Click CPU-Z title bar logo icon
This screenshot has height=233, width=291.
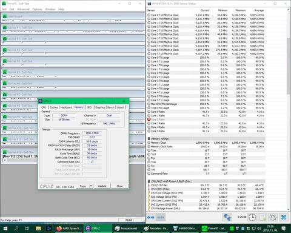click(41, 101)
